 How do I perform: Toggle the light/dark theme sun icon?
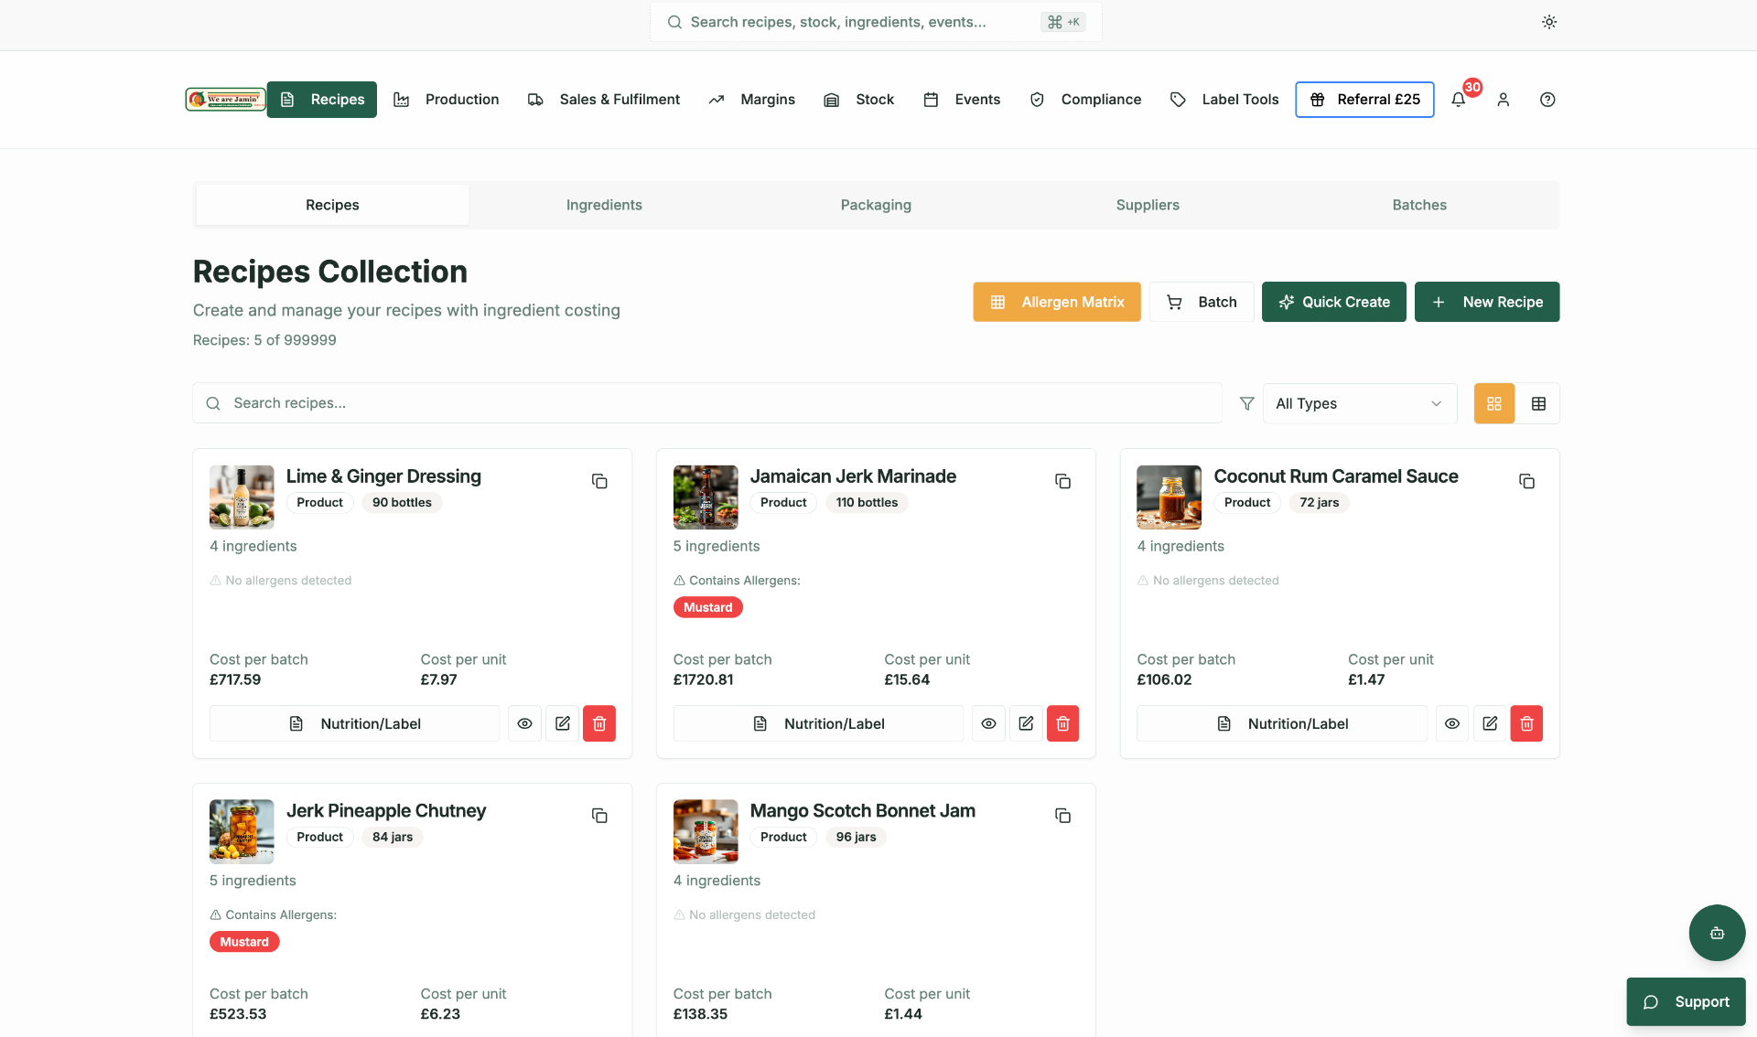tap(1548, 22)
